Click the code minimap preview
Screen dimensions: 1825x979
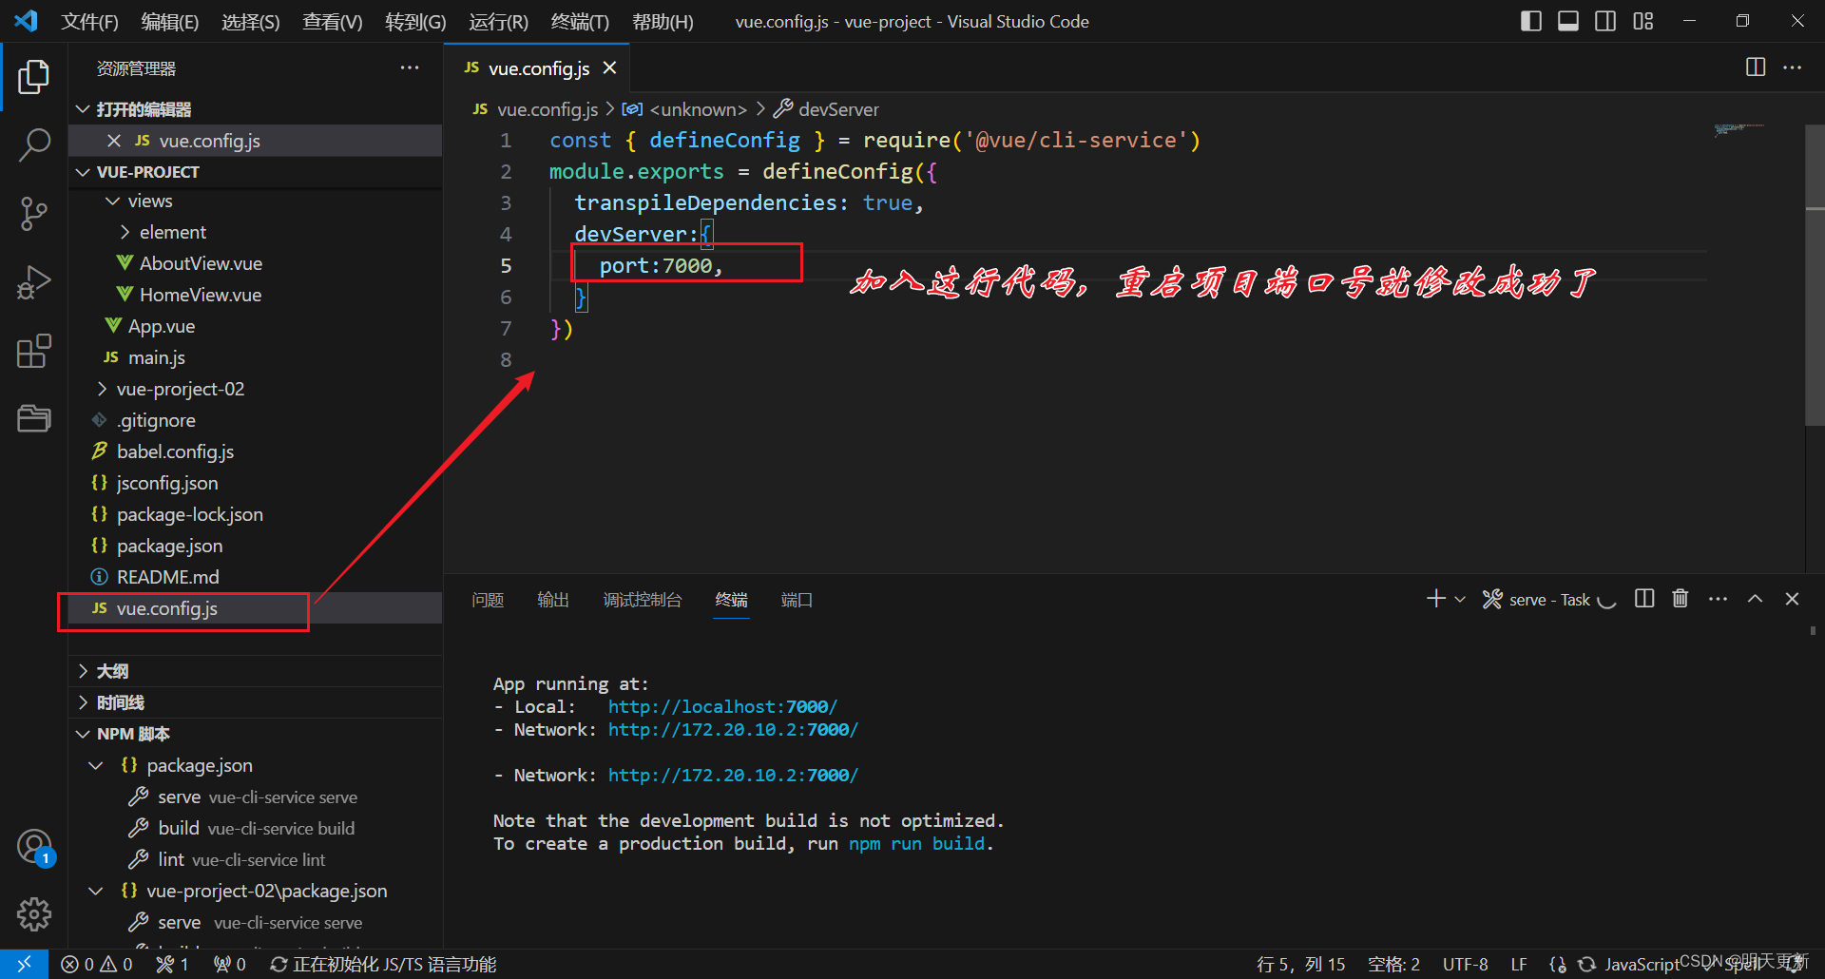[x=1738, y=129]
